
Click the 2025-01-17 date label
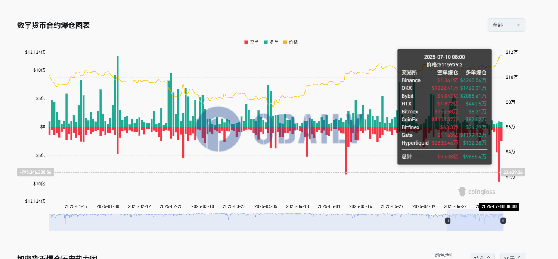click(76, 206)
